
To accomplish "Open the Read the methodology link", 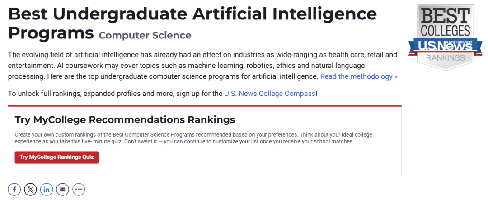I will (x=359, y=76).
